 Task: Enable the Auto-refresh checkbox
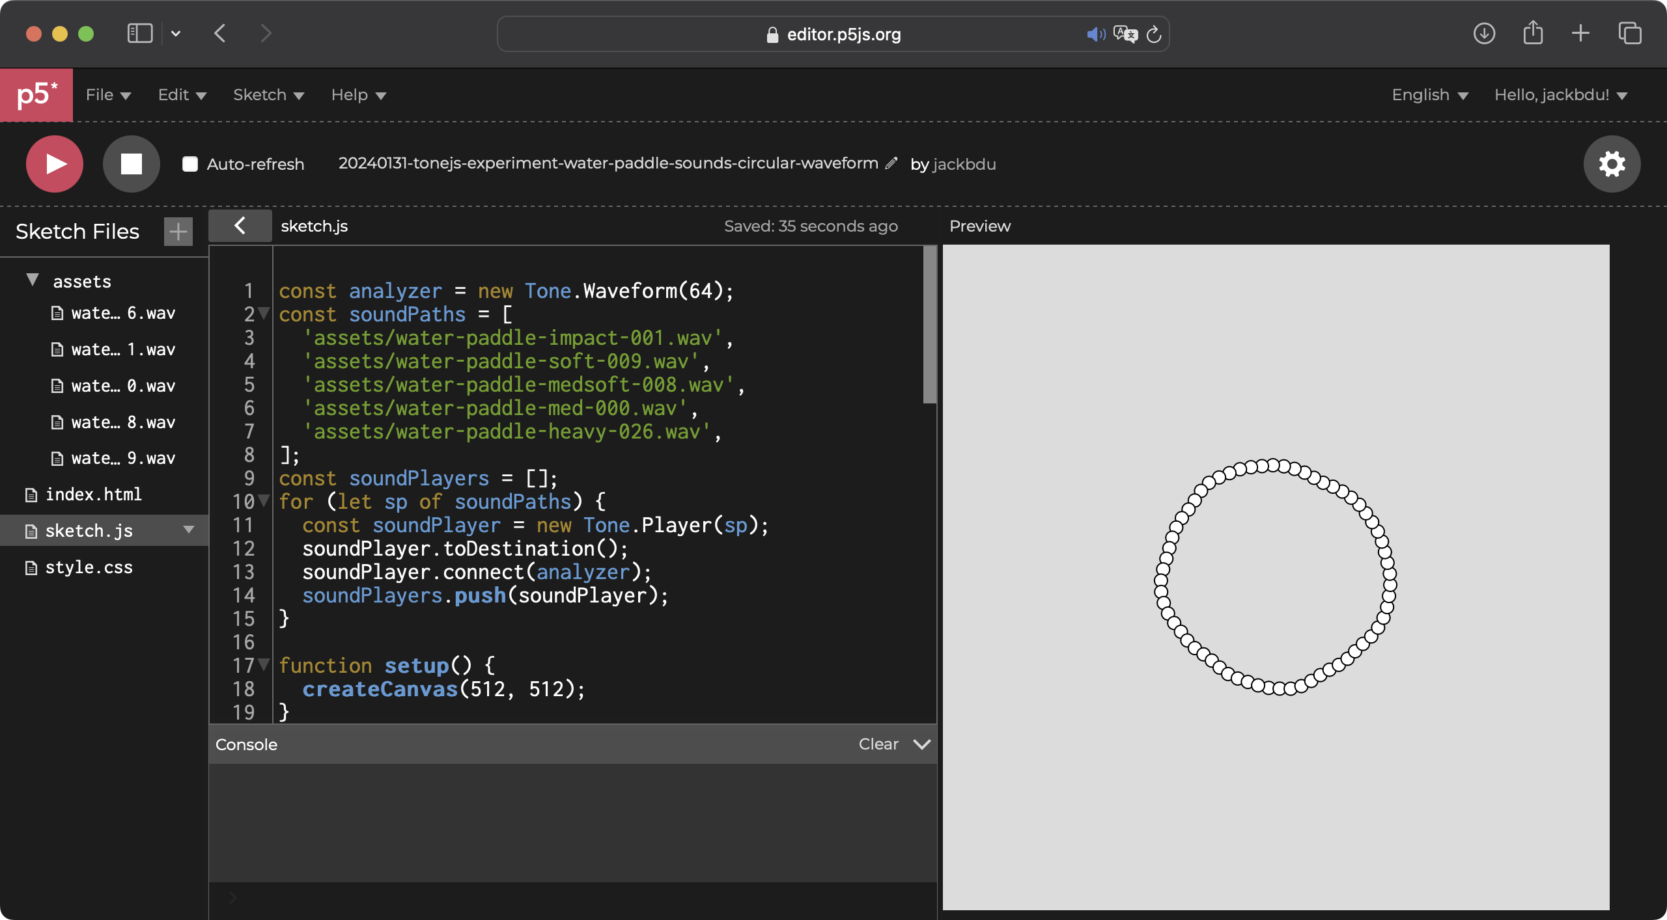pos(190,164)
